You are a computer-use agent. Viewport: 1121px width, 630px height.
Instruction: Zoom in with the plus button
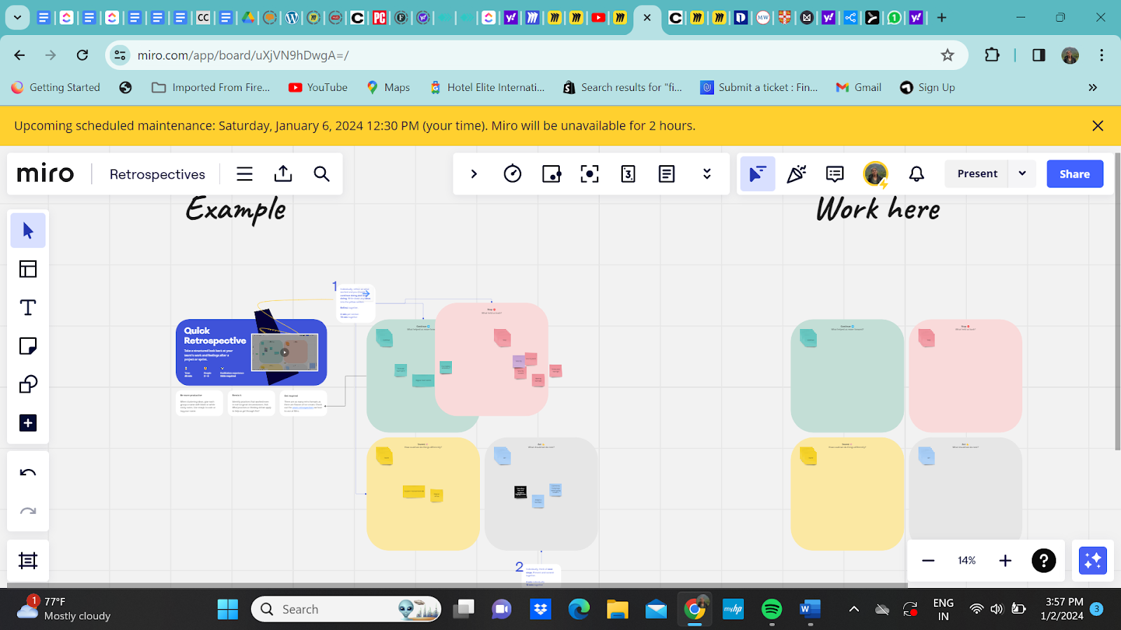(1005, 561)
